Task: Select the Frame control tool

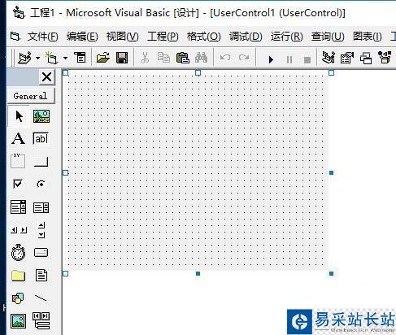Action: pyautogui.click(x=18, y=161)
